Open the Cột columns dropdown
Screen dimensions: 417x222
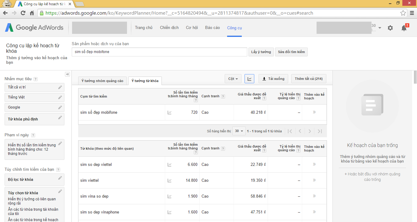tap(233, 79)
